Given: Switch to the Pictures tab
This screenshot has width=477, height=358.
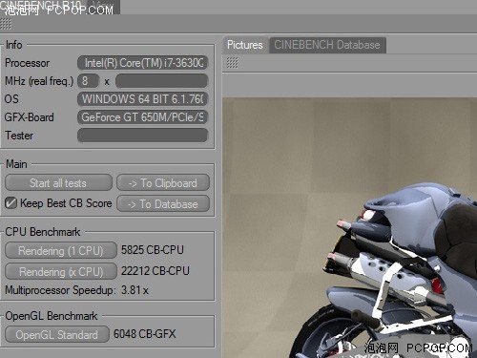Looking at the screenshot, I should (245, 45).
